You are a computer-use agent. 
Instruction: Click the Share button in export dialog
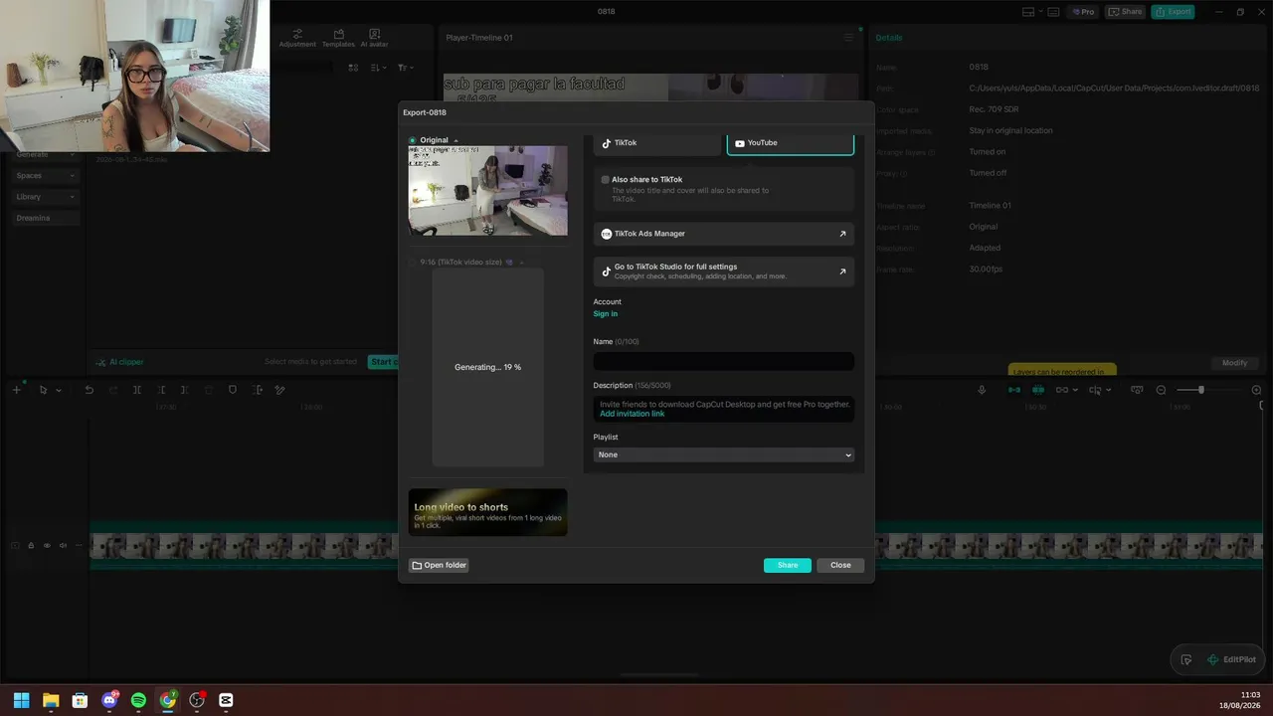[x=788, y=565]
